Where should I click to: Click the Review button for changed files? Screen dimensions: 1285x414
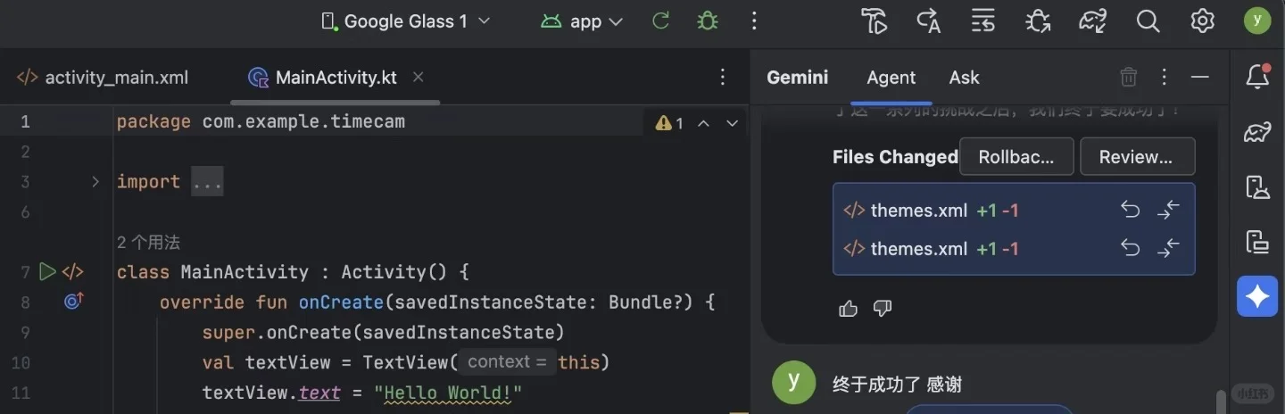pyautogui.click(x=1136, y=157)
